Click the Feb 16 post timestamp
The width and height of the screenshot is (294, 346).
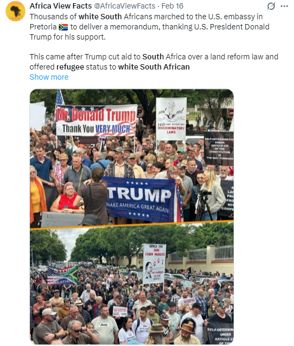click(172, 6)
